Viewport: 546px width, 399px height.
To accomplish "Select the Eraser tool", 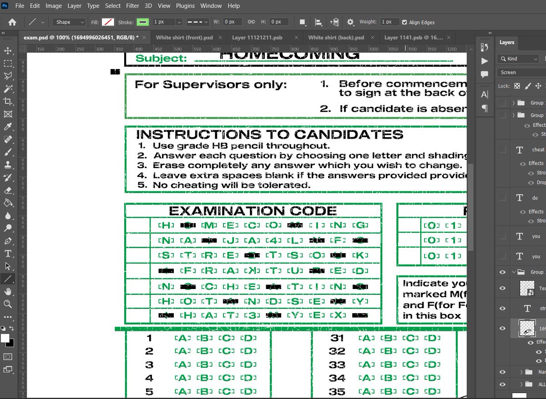I will (x=8, y=190).
